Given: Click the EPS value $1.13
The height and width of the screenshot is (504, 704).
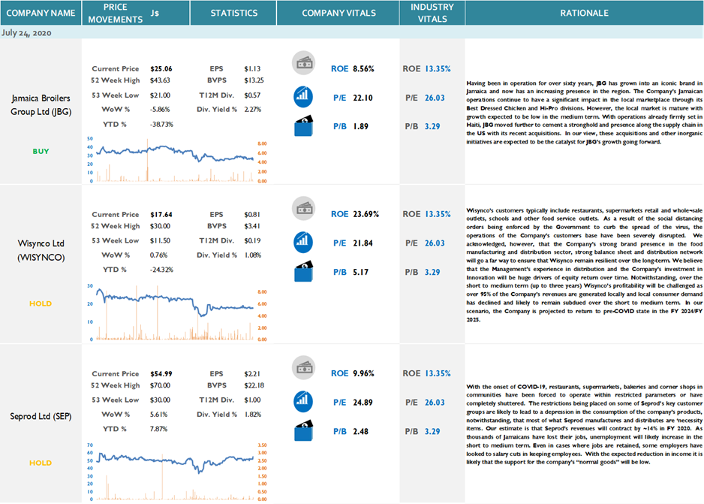Looking at the screenshot, I should (252, 69).
